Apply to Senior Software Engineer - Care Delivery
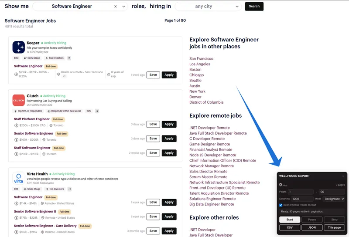Viewport: 349px width, 237px height. click(x=169, y=231)
